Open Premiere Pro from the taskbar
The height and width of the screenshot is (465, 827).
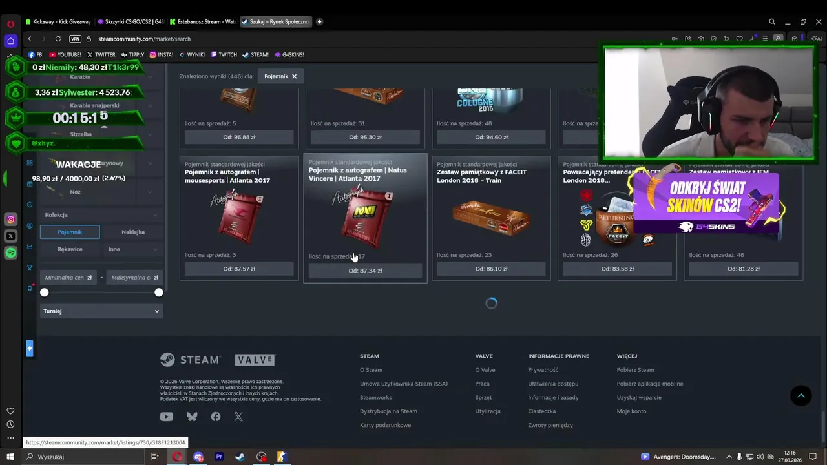coord(219,457)
